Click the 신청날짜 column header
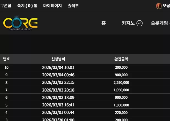This screenshot has height=121, width=170. (58, 59)
